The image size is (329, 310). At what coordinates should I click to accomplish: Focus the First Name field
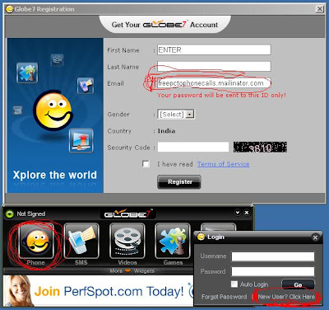coord(214,50)
